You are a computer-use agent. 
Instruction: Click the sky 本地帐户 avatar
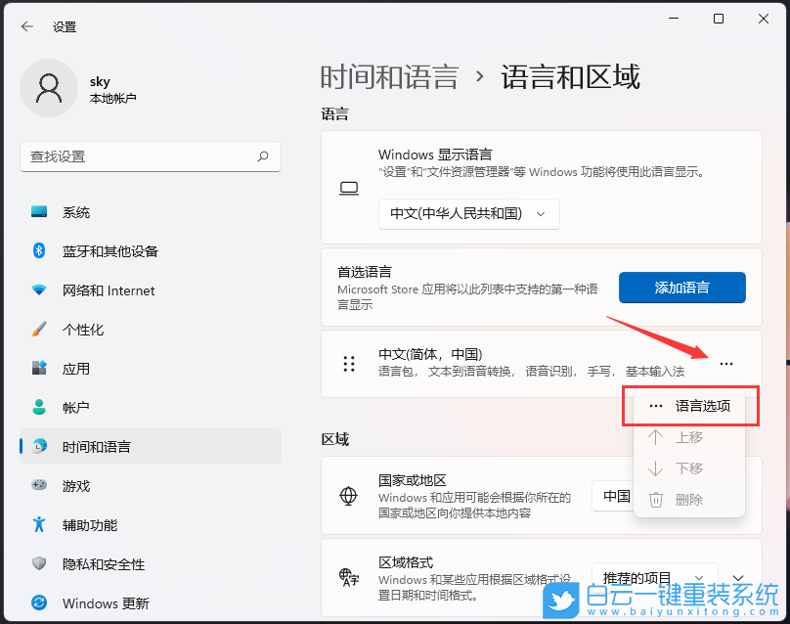(x=49, y=88)
